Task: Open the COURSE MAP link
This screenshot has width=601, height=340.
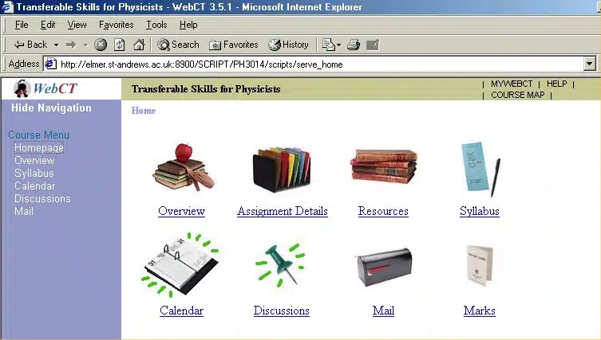Action: (518, 95)
